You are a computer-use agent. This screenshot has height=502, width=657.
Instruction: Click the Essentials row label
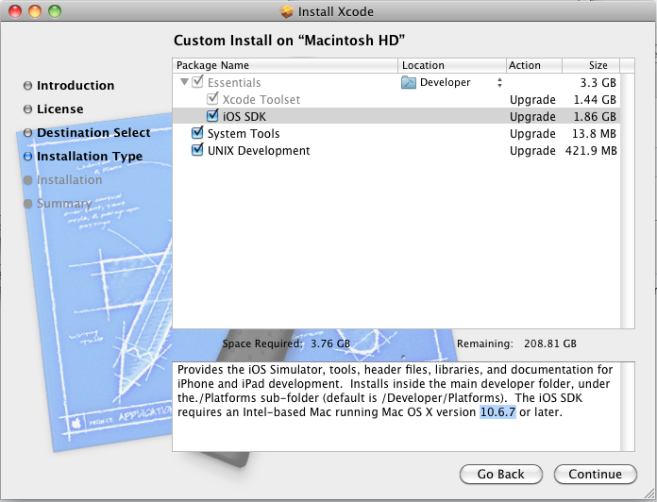(234, 82)
